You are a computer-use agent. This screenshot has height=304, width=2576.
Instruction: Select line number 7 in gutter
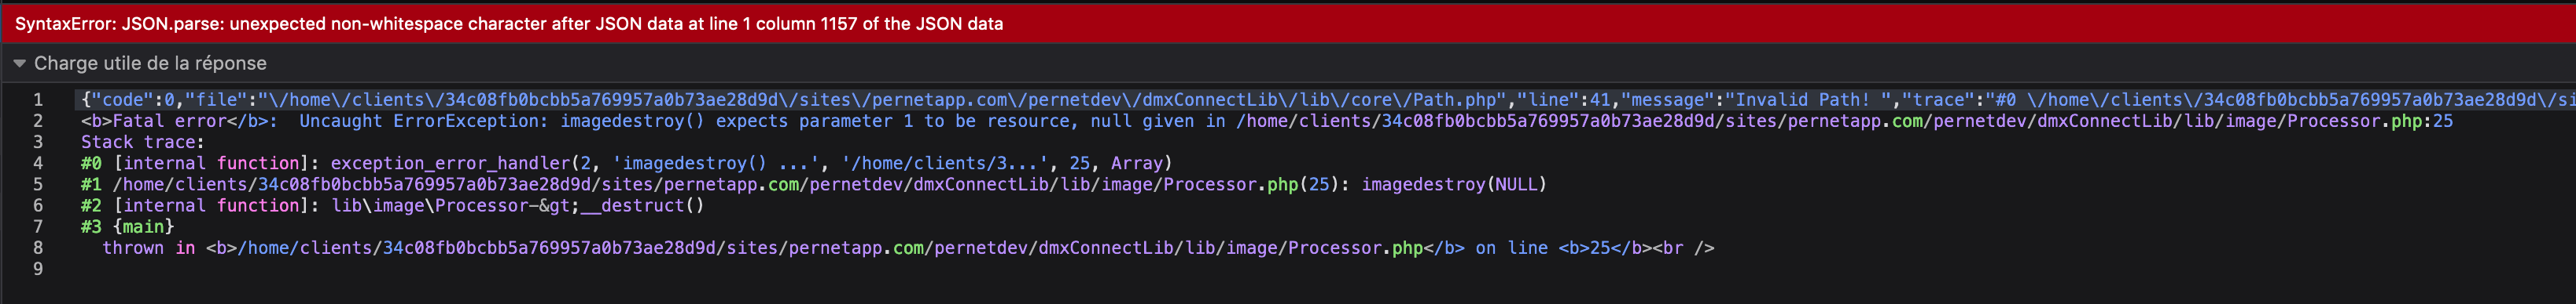[38, 226]
